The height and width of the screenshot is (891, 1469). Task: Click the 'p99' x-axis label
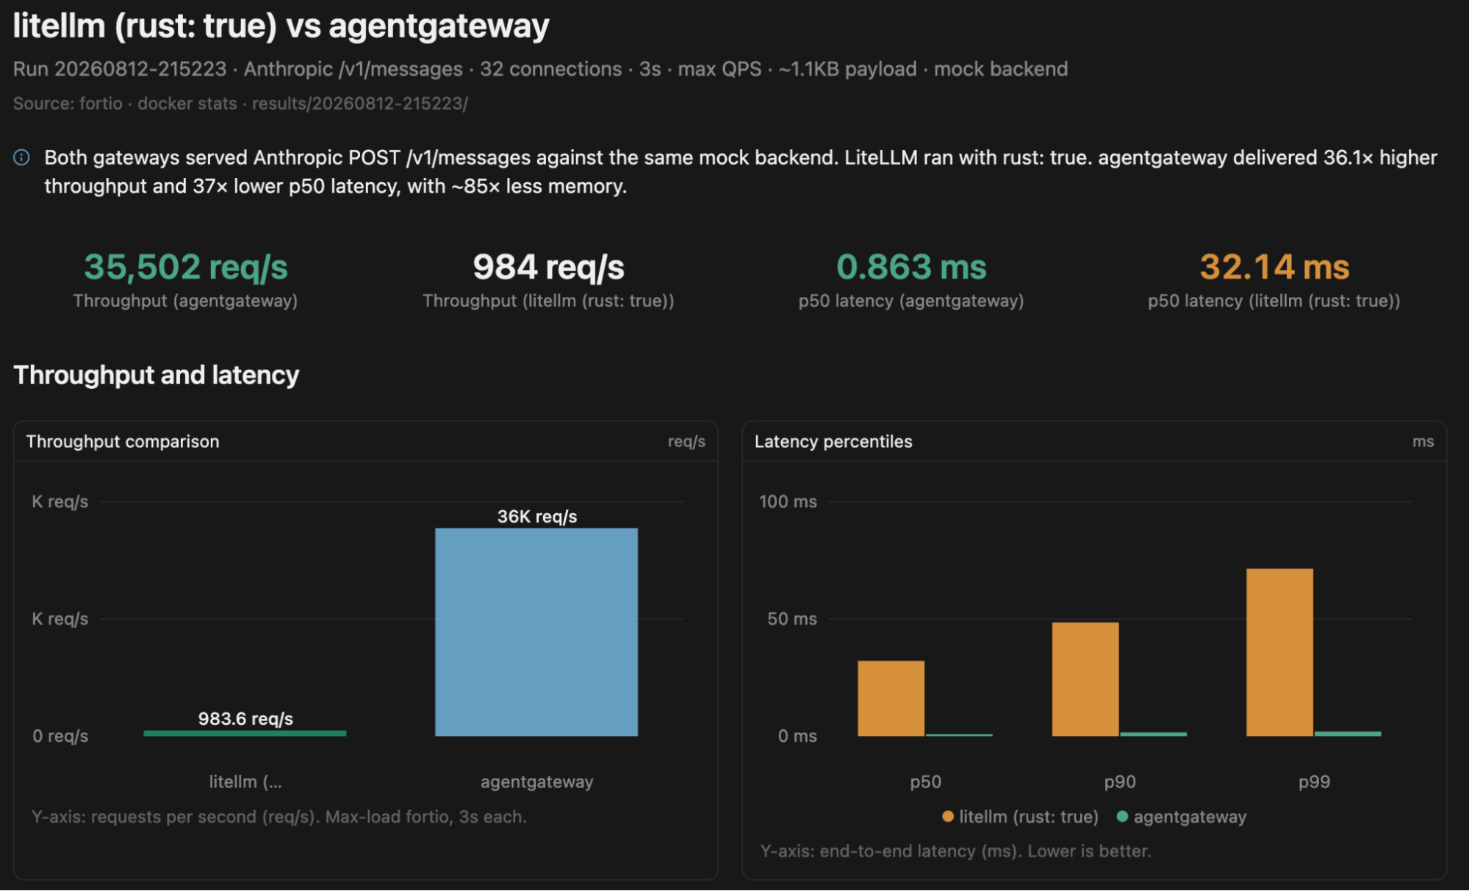(x=1315, y=781)
